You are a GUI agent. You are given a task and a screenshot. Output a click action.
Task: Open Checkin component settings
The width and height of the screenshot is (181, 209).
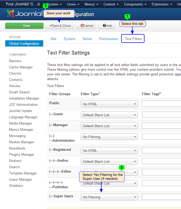pyautogui.click(x=15, y=74)
